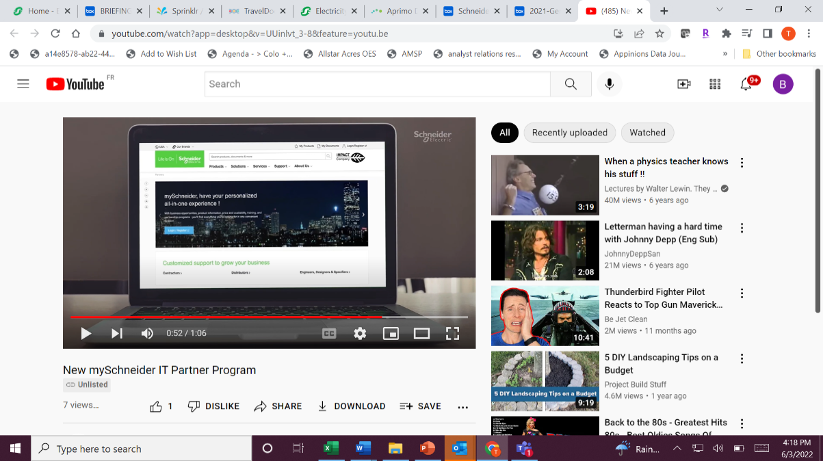Open Word from the taskbar

tap(363, 449)
